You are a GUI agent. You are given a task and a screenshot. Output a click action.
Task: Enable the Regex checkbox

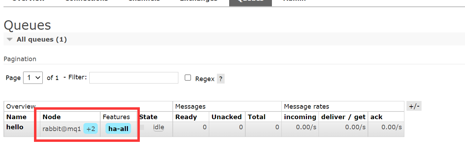tap(188, 78)
